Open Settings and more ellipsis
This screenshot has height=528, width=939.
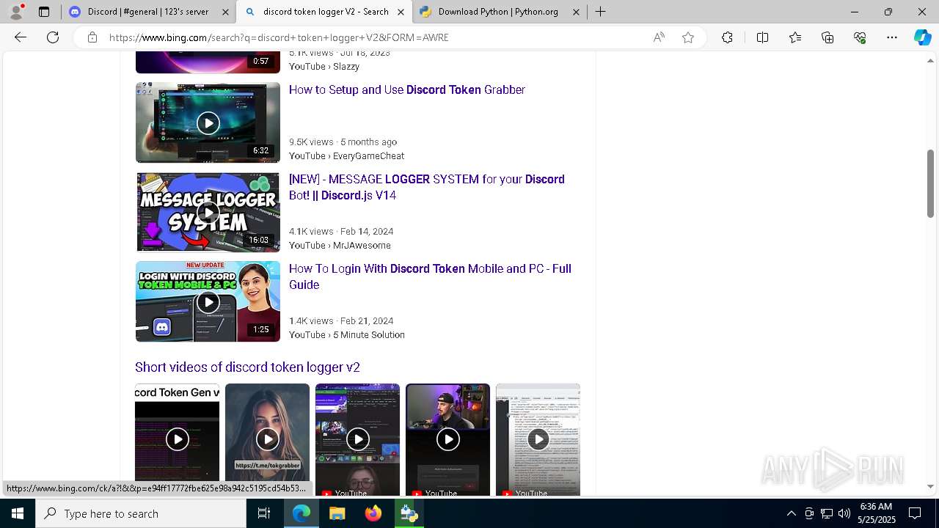[x=892, y=37]
